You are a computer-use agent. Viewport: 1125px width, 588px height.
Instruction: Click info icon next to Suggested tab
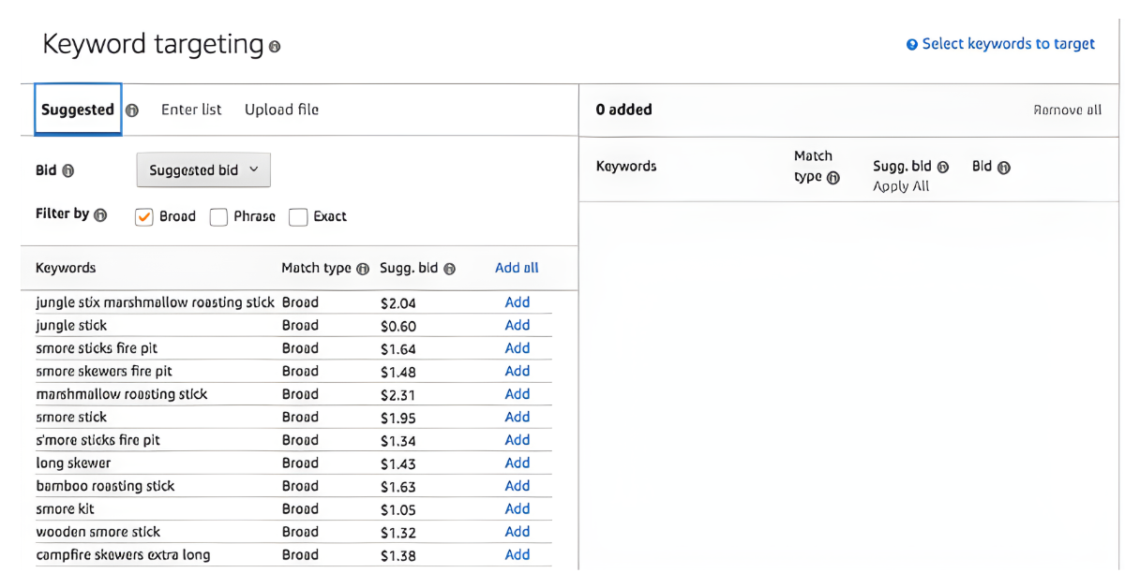pos(132,110)
